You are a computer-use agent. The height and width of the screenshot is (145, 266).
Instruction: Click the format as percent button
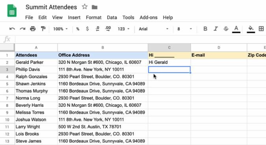point(78,29)
